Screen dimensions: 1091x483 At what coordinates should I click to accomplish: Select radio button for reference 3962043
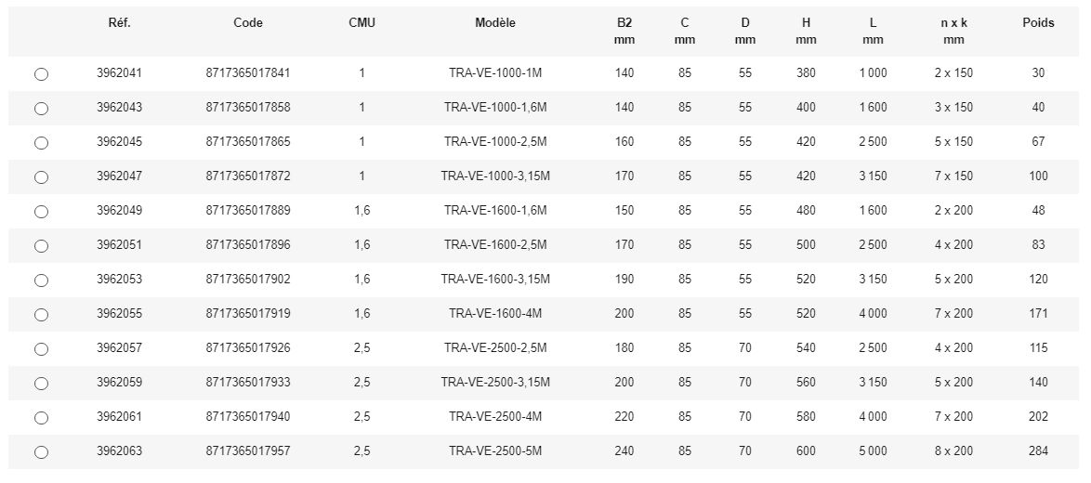point(41,109)
